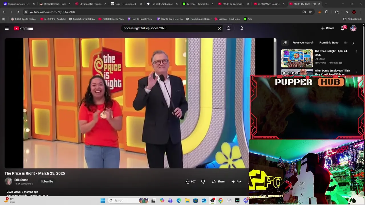365x205 pixels.
Task: Open the April 24, 2025 episode thumbnail
Action: pos(297,58)
